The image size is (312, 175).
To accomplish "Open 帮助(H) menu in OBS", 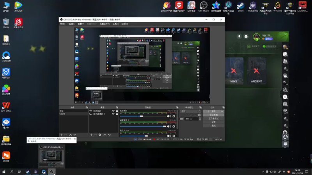I will (125, 24).
